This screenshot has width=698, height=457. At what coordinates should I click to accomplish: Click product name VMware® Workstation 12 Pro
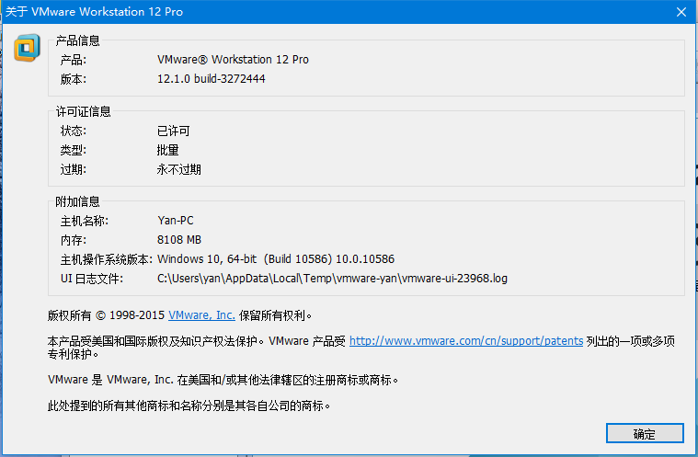(x=233, y=60)
